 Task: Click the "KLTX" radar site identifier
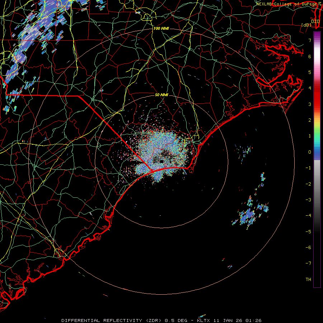tap(203, 320)
